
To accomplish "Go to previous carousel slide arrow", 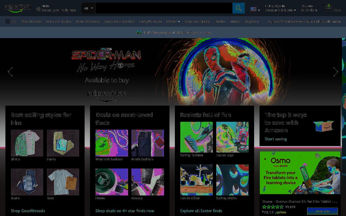I will 10,72.
